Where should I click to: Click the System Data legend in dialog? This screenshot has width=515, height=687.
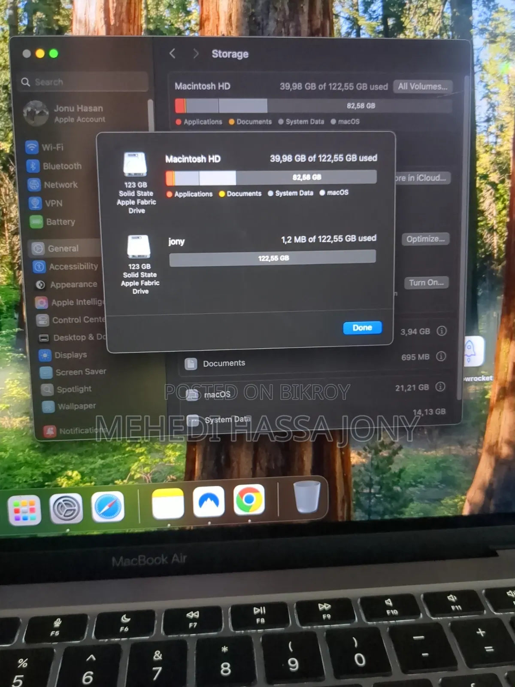coord(291,193)
